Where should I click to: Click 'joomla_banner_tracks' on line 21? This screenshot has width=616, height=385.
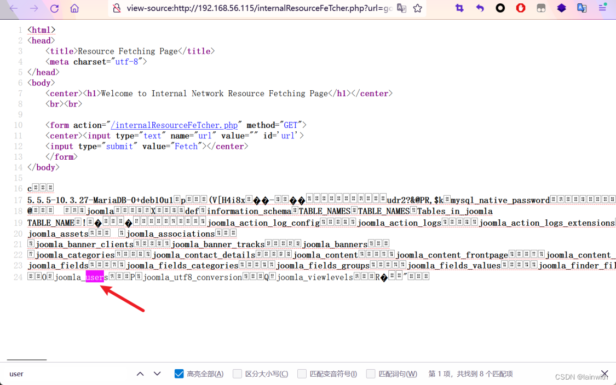pyautogui.click(x=218, y=244)
